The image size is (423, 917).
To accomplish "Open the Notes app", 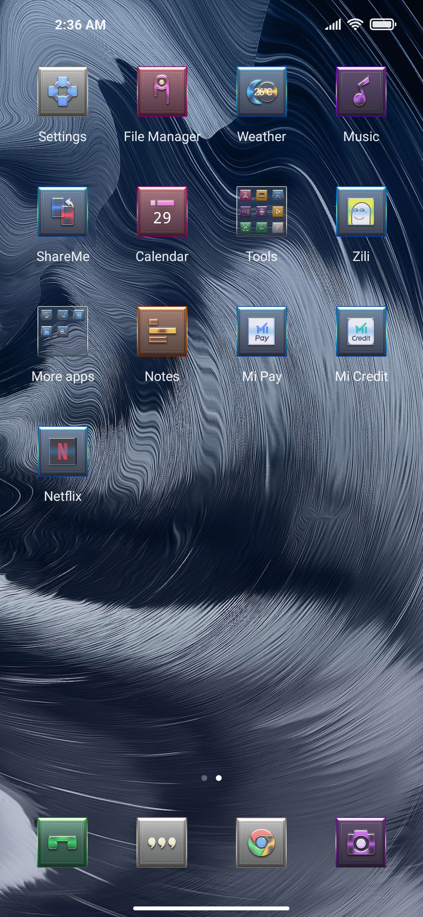I will pos(162,332).
